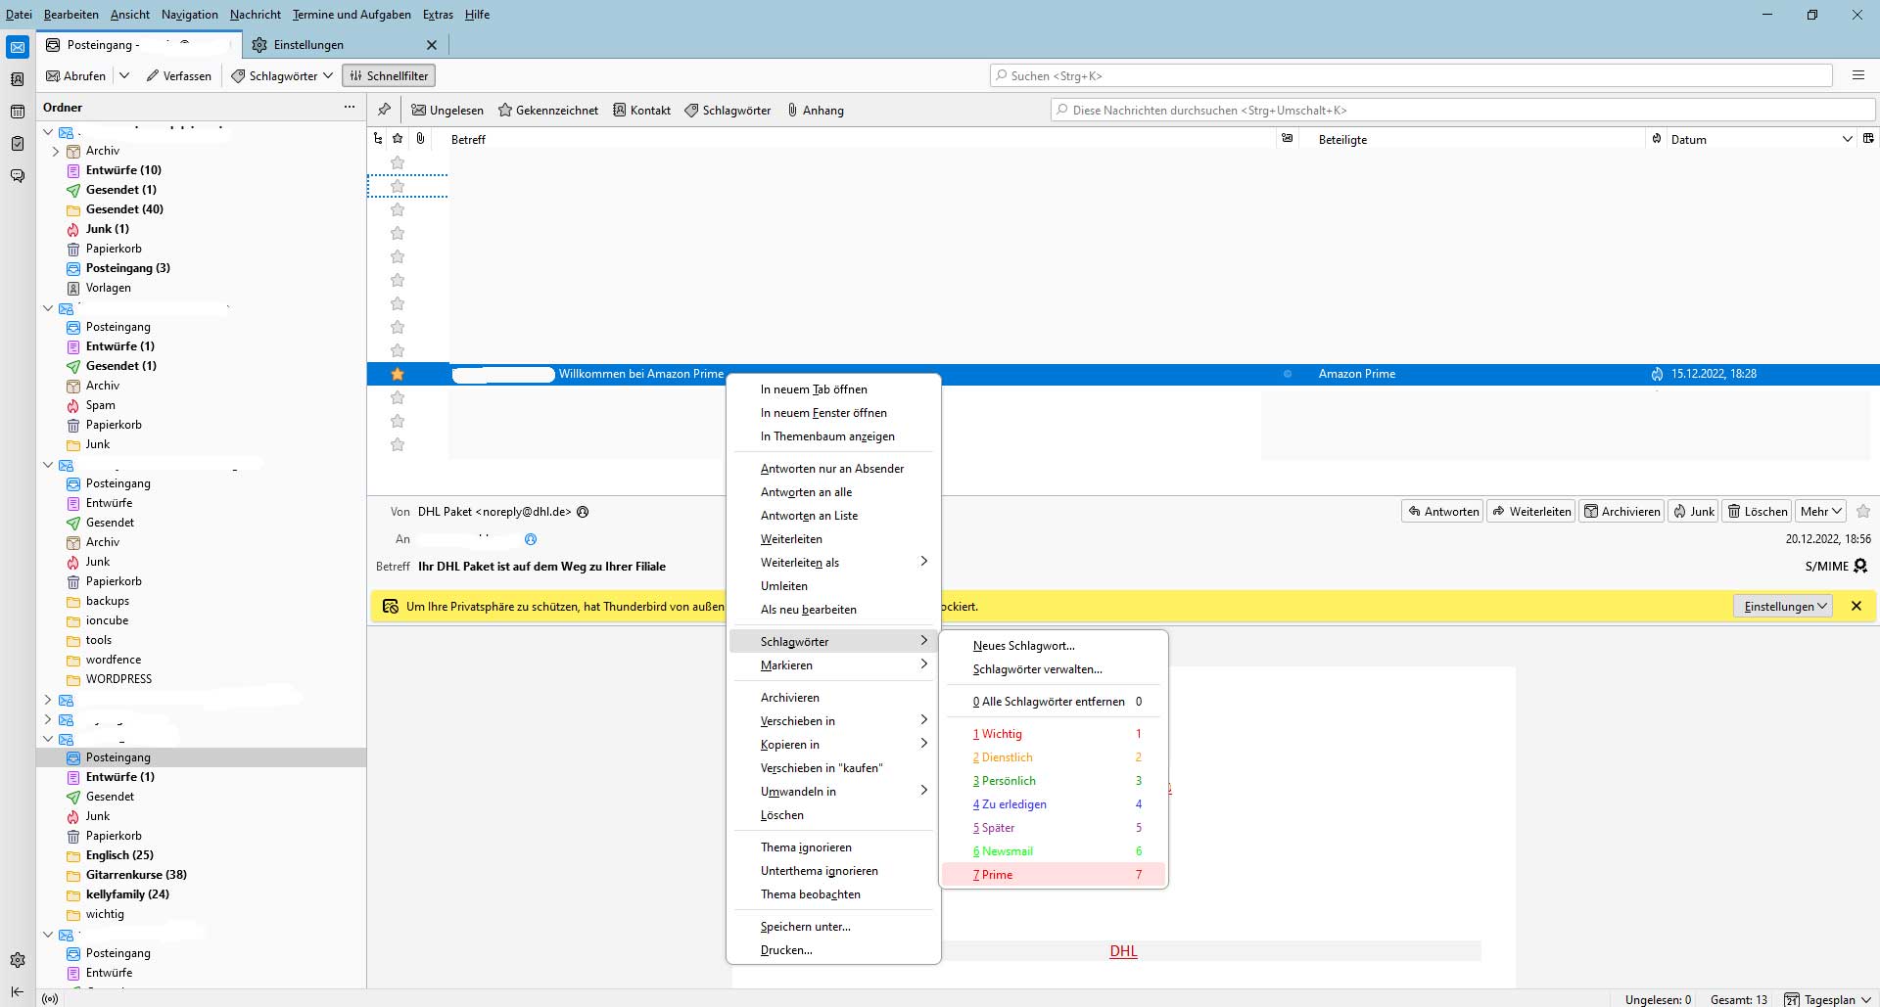This screenshot has height=1007, width=1880.
Task: Toggle the Gekennzeichnet quick filter
Action: 548,110
